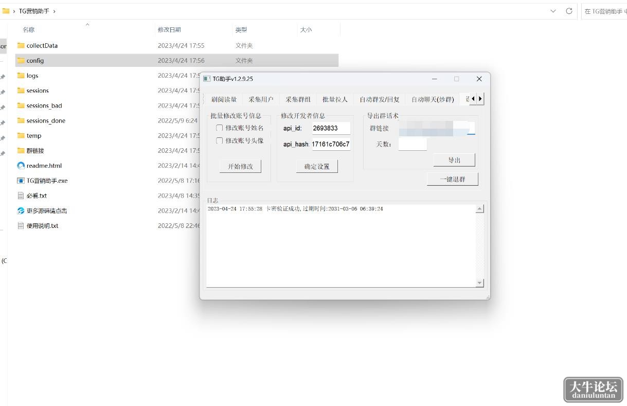Screen dimensions: 627x406
Task: Click the TG营销助手.exe application icon
Action: click(x=21, y=181)
